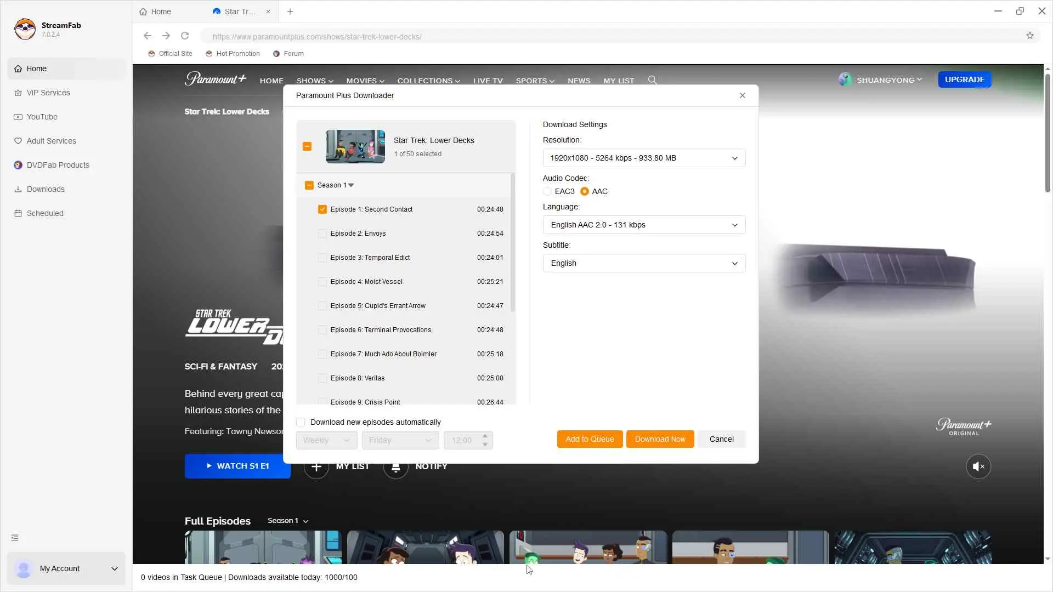Click the Paramount+ logo

click(216, 79)
